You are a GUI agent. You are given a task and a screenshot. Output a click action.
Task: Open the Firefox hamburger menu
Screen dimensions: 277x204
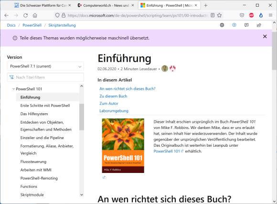(270, 15)
